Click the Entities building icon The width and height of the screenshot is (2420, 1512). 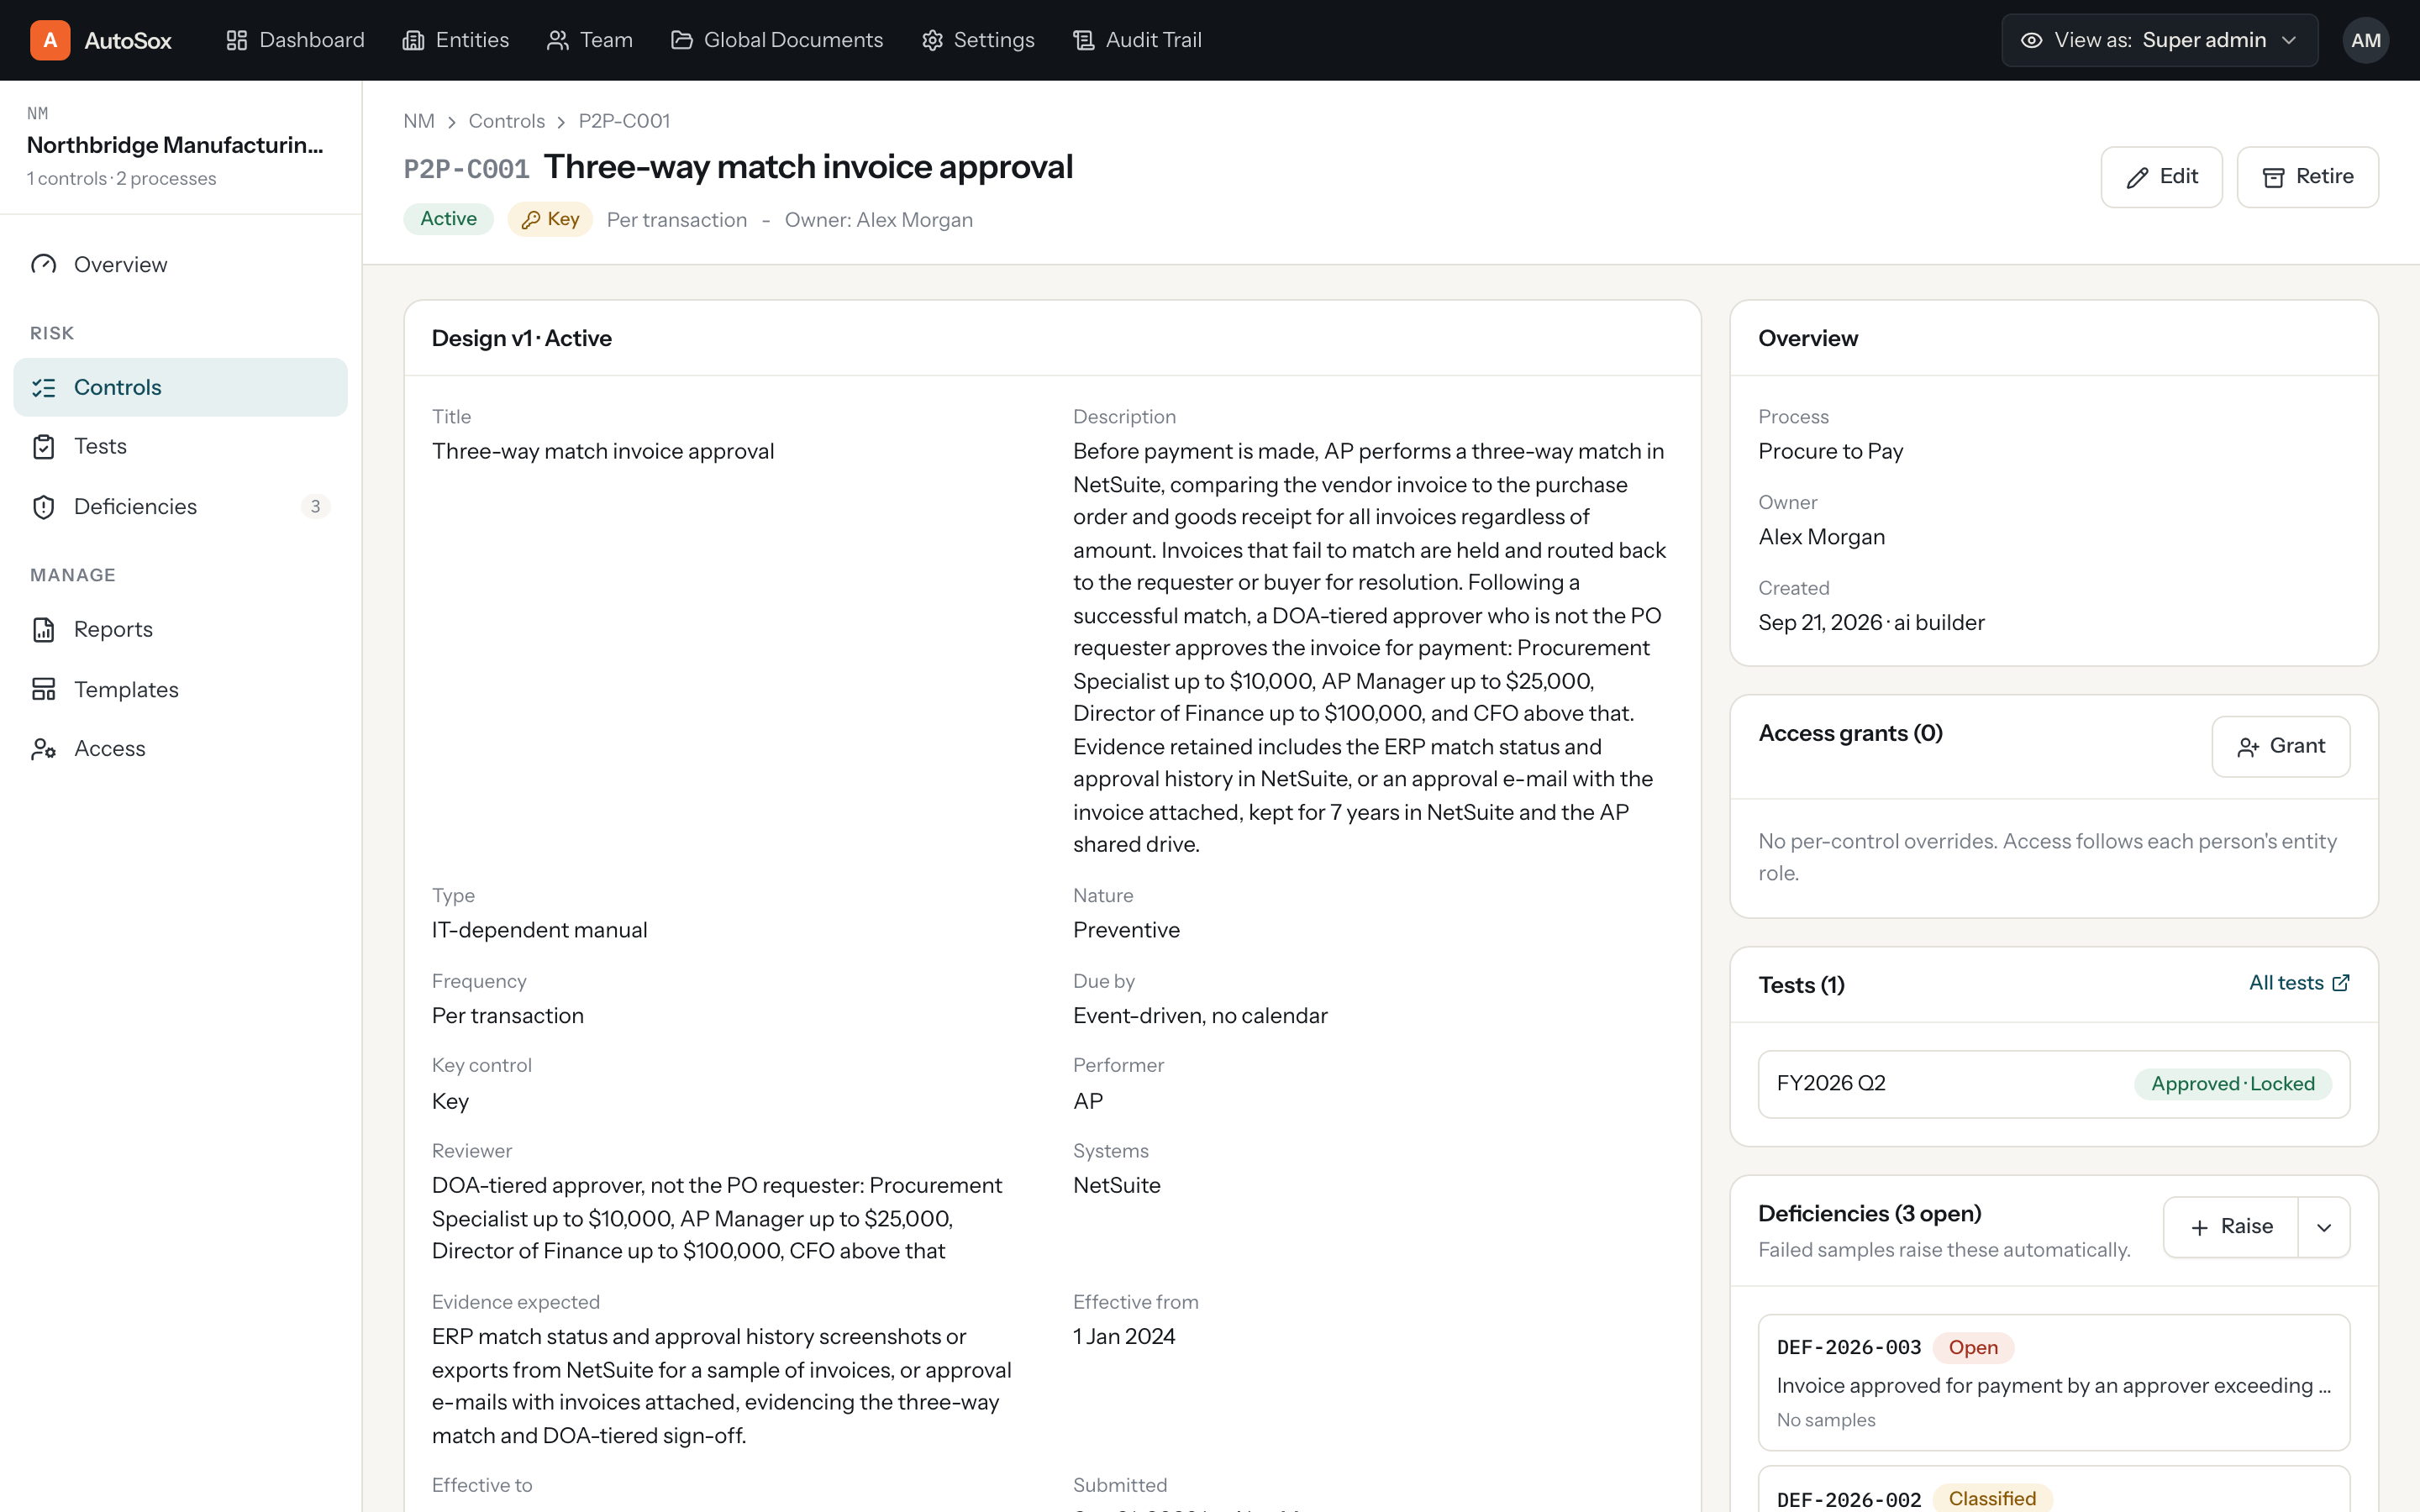point(413,40)
